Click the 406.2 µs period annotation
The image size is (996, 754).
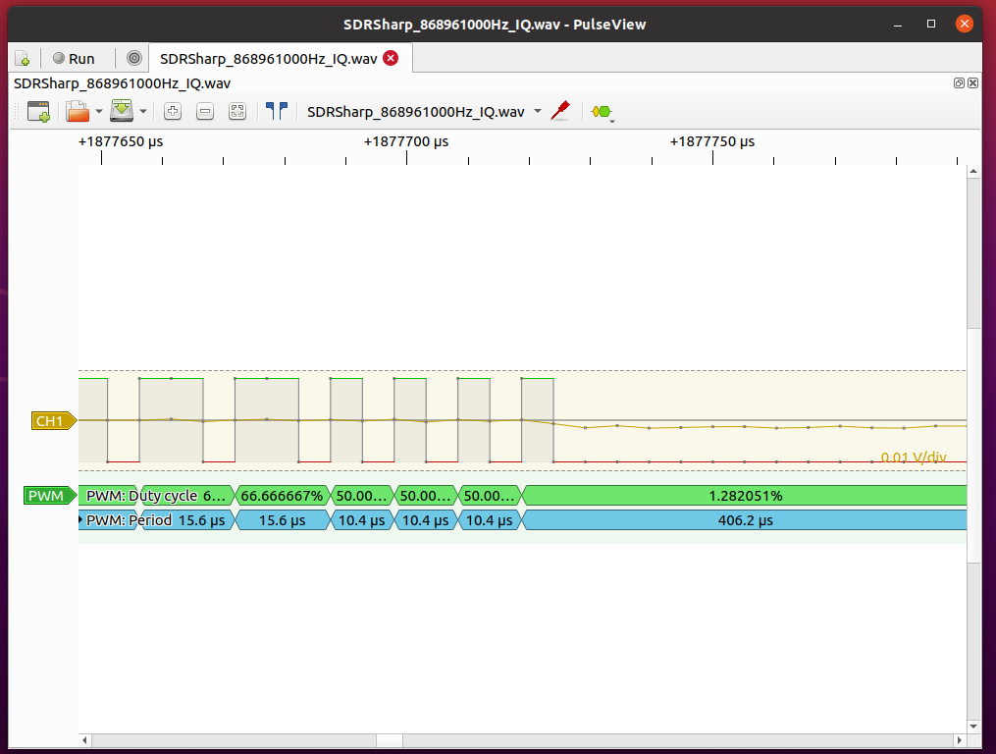(x=745, y=520)
